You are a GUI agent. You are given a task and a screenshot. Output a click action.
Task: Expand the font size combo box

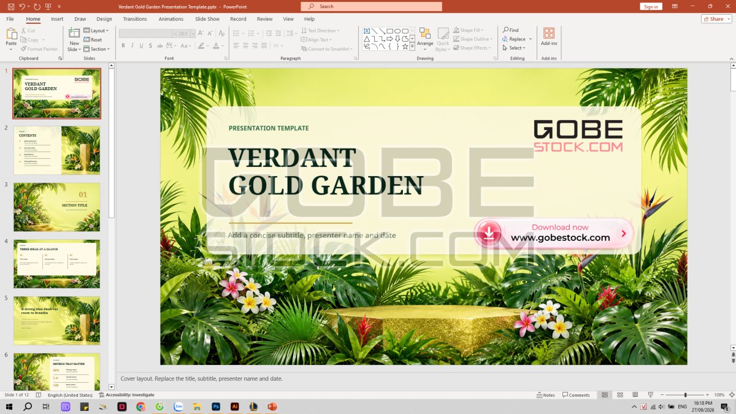[193, 34]
